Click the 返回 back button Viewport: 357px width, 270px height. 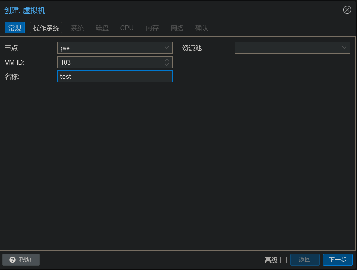(305, 260)
